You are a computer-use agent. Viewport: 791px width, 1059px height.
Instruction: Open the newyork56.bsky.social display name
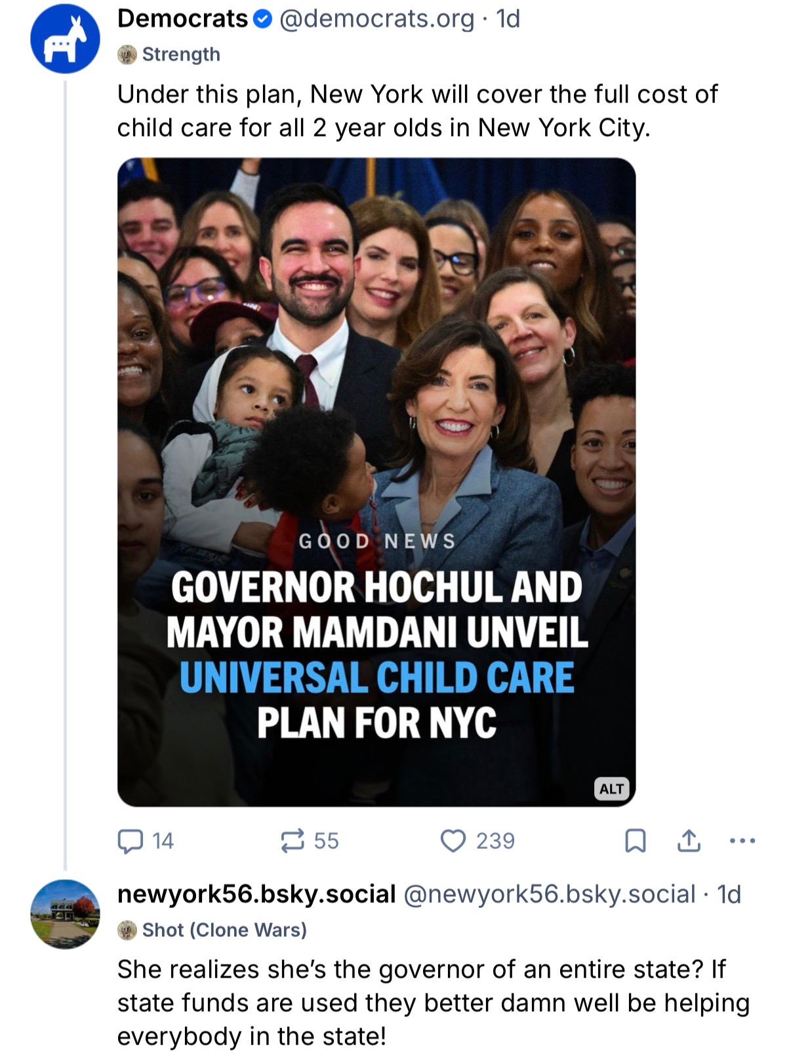tap(256, 894)
